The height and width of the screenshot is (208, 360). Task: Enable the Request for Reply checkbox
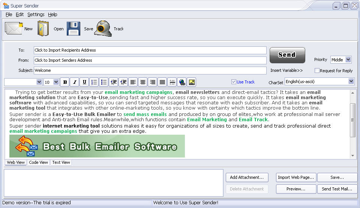(317, 71)
